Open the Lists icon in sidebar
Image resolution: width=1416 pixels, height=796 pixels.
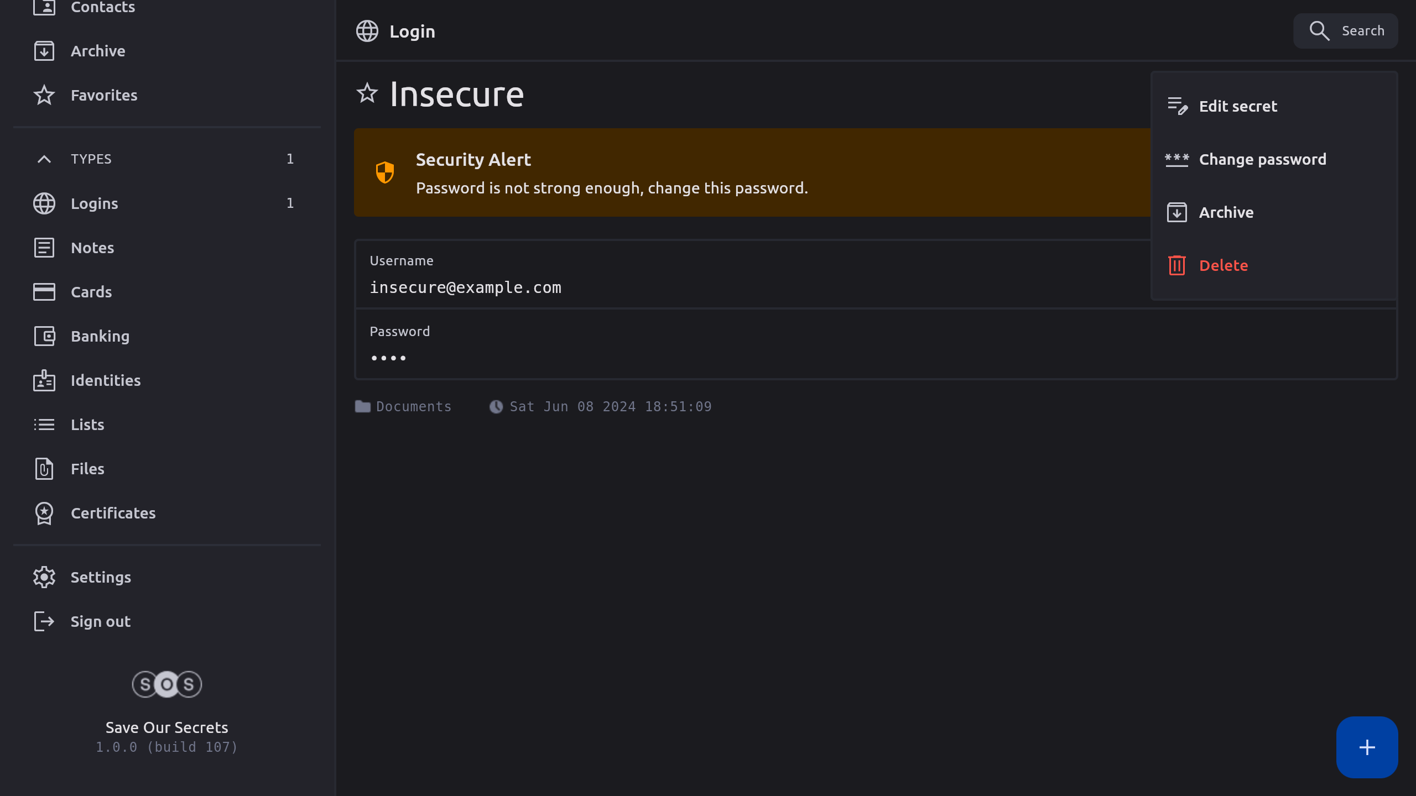click(x=44, y=425)
